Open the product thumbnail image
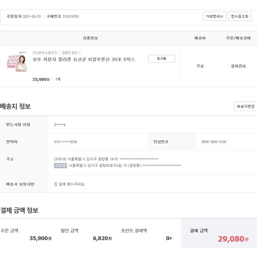The width and height of the screenshot is (257, 257). pyautogui.click(x=17, y=63)
